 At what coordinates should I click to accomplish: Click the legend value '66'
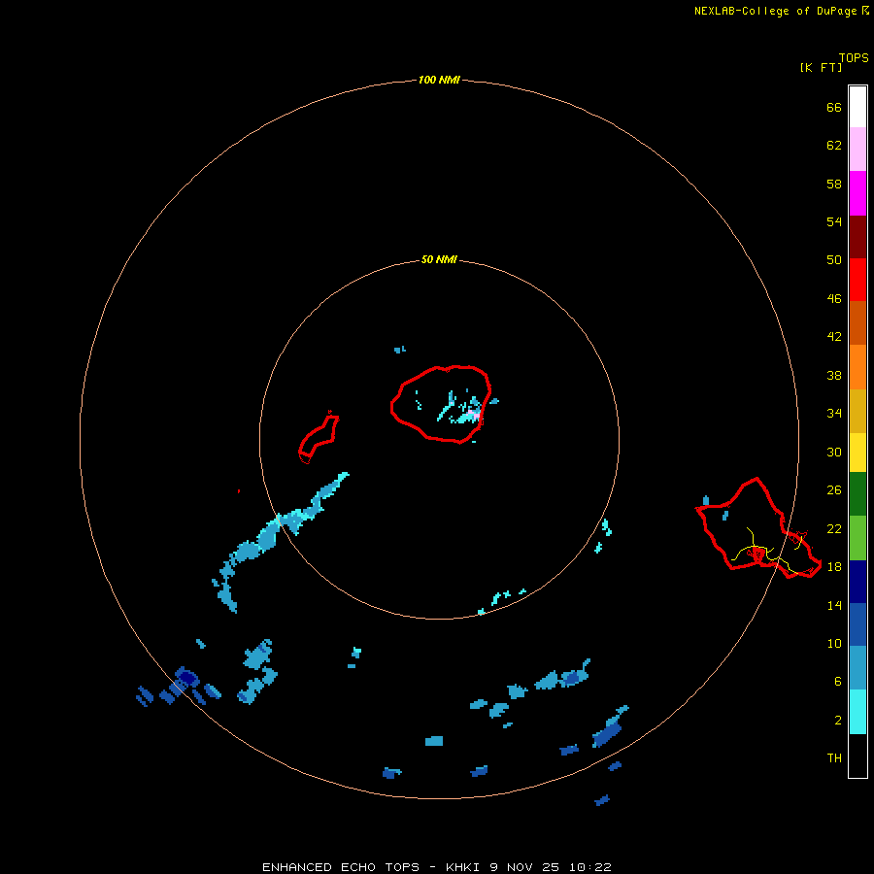tap(834, 107)
